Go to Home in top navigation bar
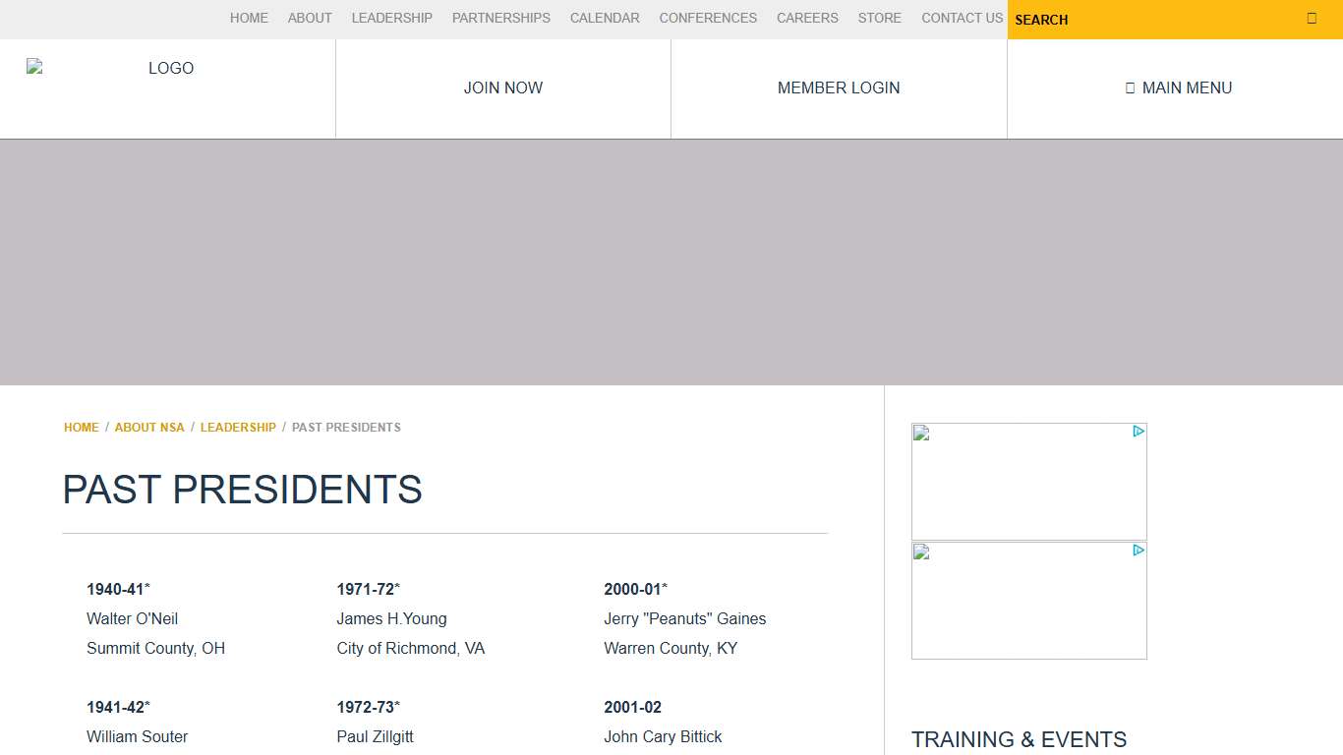The height and width of the screenshot is (755, 1343). point(249,18)
